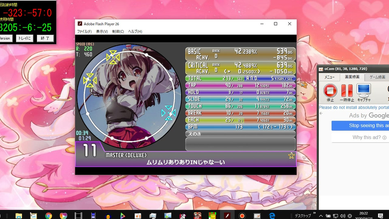The width and height of the screenshot is (389, 219).
Task: Click Please do not install link
Action: pos(354,107)
